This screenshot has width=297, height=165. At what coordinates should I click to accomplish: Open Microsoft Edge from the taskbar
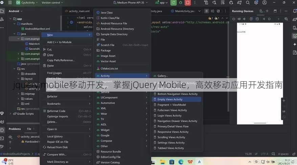coord(181,162)
